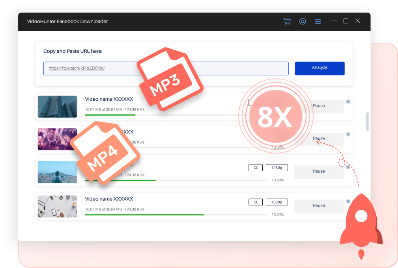Viewport: 398px width, 268px height.
Task: Click the blue Analyze button
Action: tap(320, 68)
